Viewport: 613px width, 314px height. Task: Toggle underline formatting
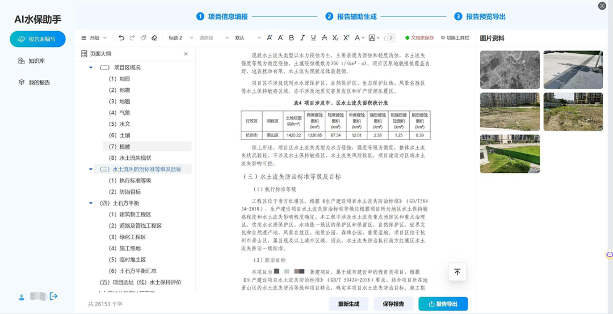313,38
